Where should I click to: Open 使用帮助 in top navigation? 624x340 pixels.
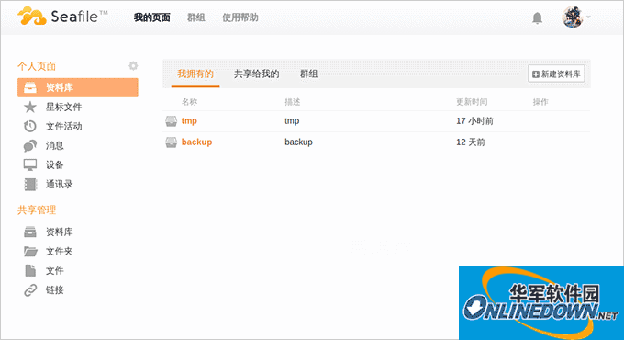(240, 17)
